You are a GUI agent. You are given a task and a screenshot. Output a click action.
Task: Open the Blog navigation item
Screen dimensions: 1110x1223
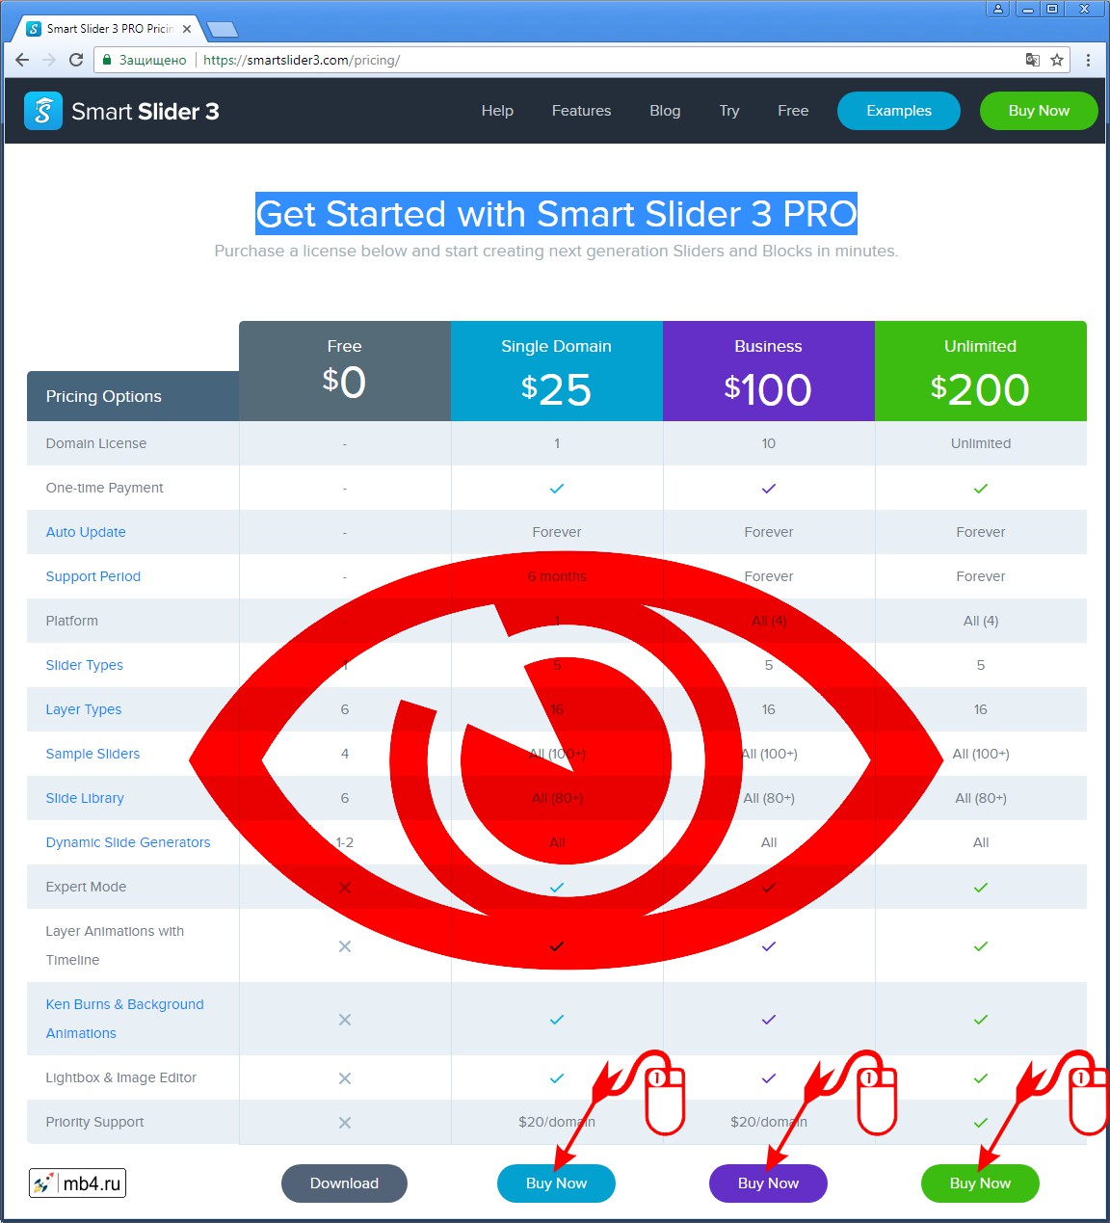tap(665, 110)
